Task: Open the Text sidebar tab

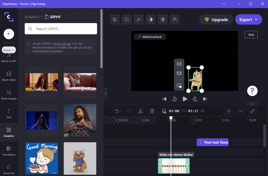Action: point(9,114)
